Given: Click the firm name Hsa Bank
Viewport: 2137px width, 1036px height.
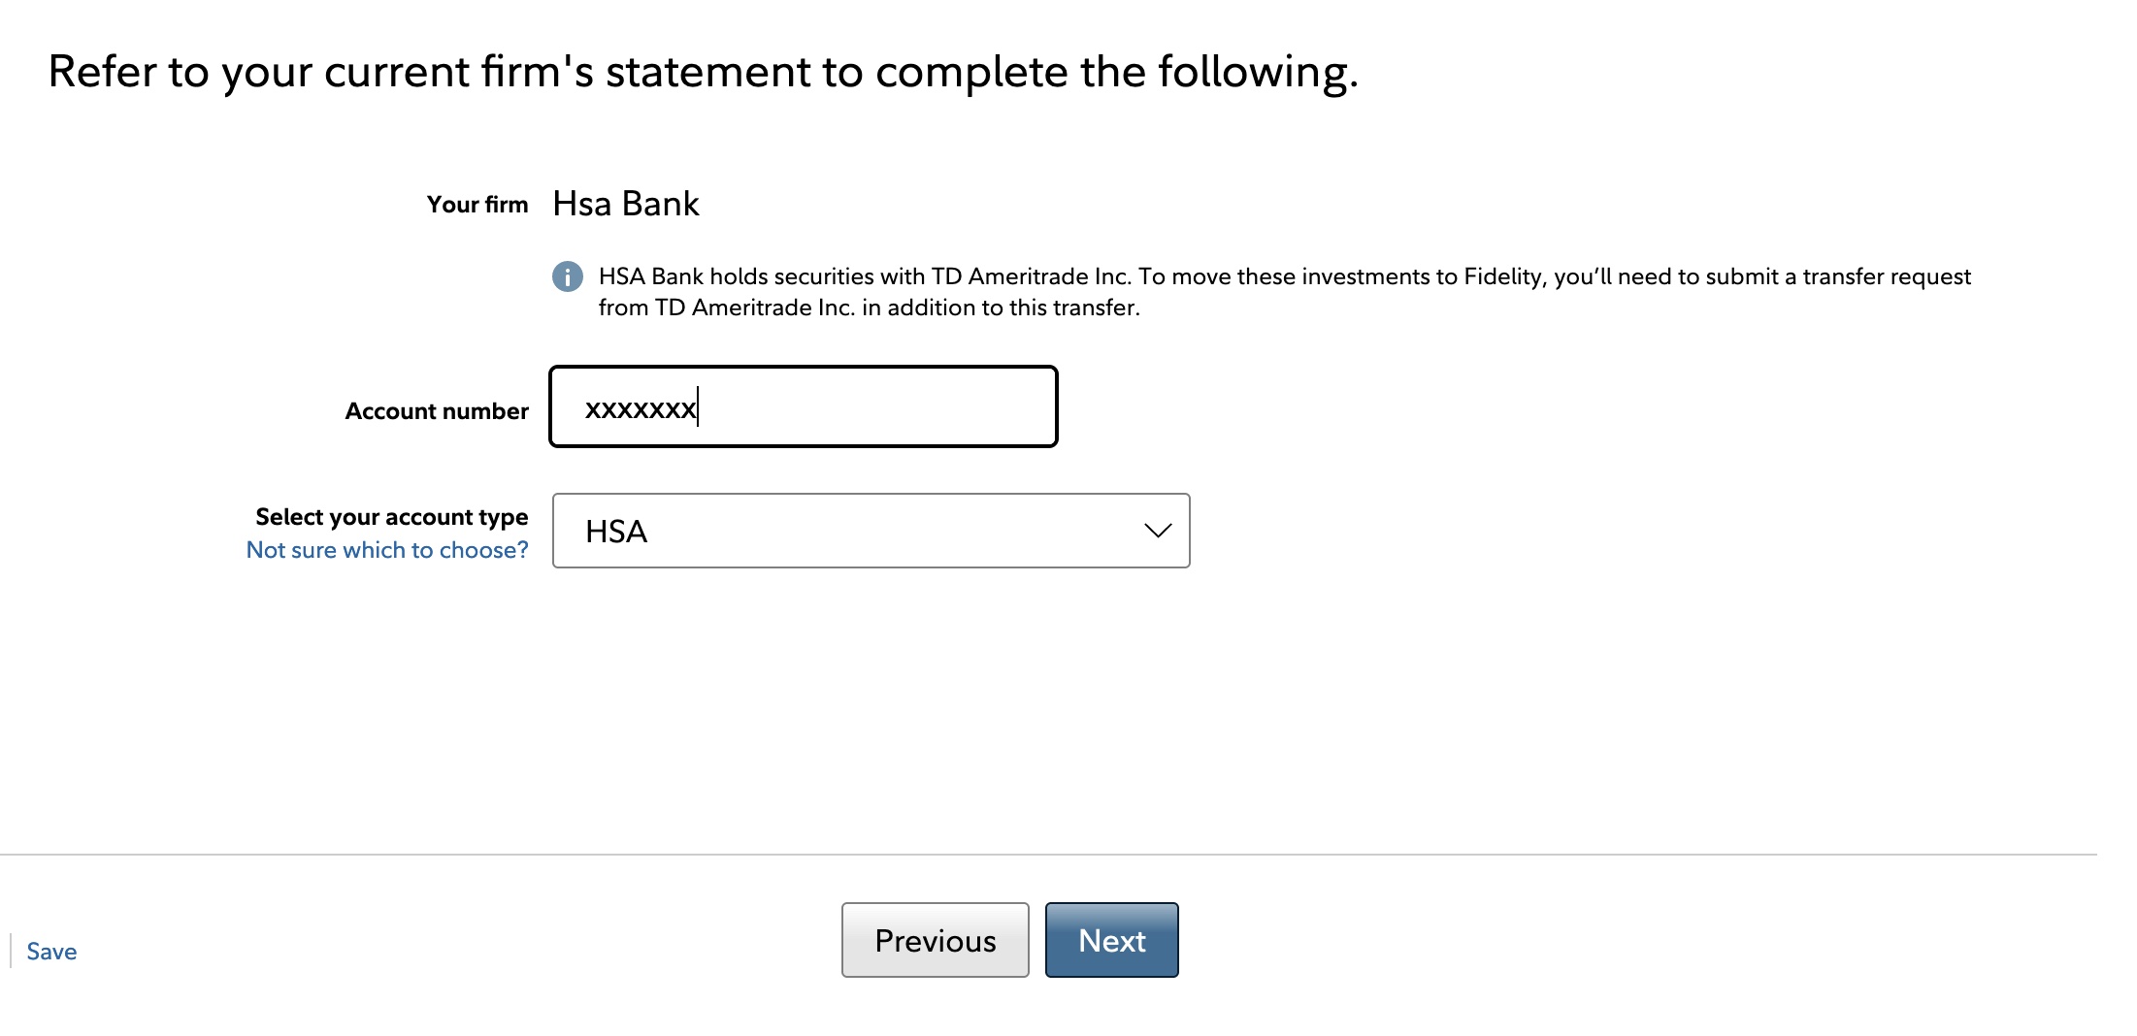Looking at the screenshot, I should coord(625,203).
